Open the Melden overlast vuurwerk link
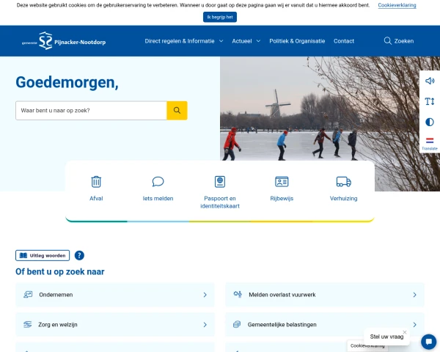 pyautogui.click(x=325, y=295)
